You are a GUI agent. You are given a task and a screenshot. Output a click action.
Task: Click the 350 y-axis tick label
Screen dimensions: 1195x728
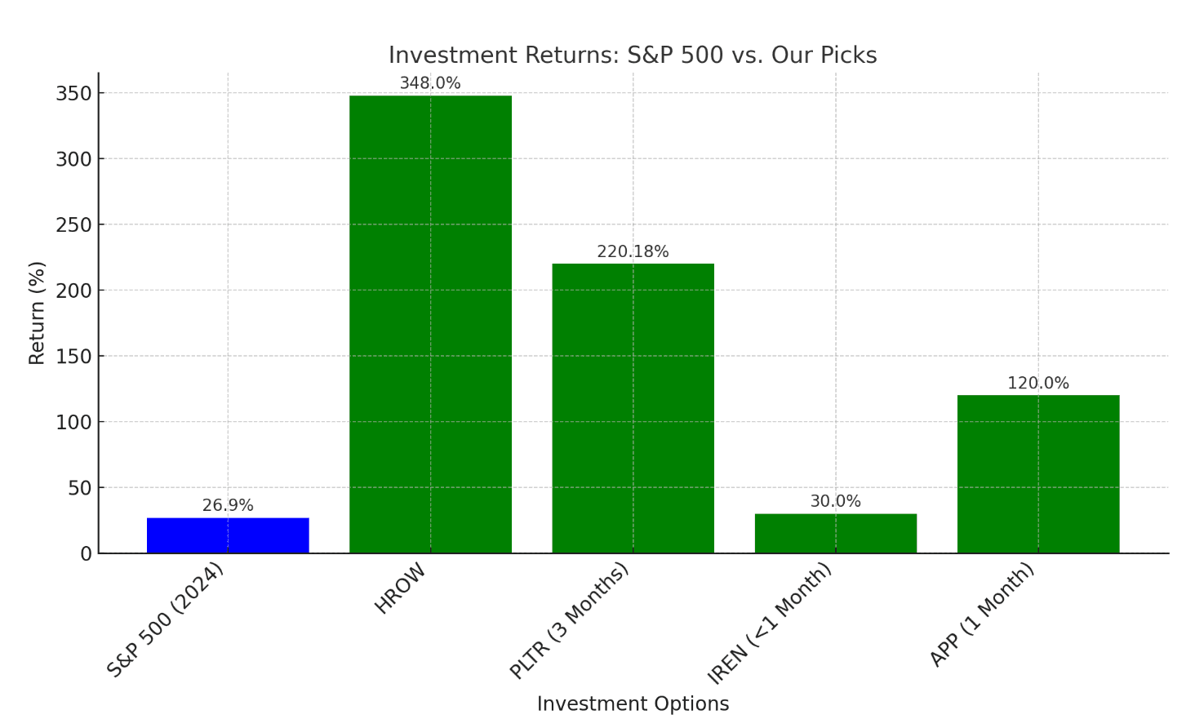[x=73, y=93]
